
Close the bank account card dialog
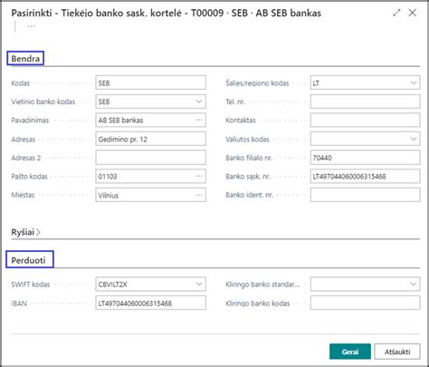(413, 13)
